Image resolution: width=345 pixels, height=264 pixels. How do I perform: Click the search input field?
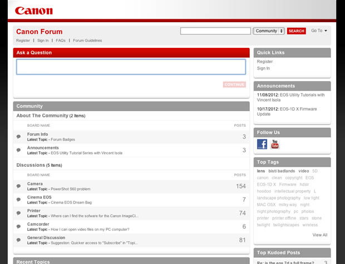click(x=215, y=31)
